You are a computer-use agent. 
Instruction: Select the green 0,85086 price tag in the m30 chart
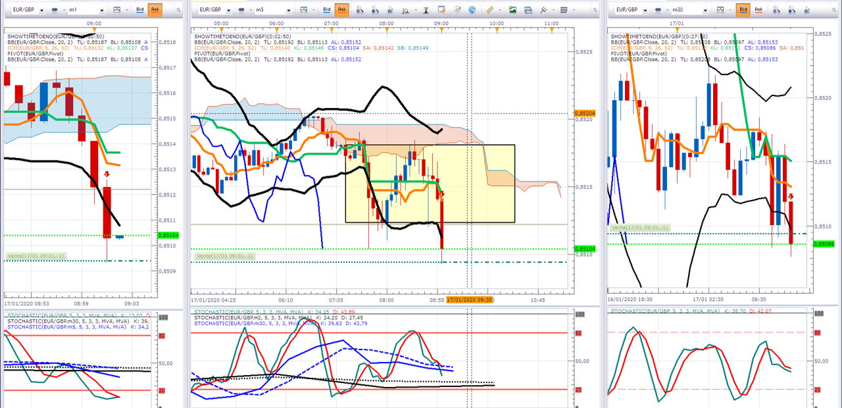coord(825,244)
